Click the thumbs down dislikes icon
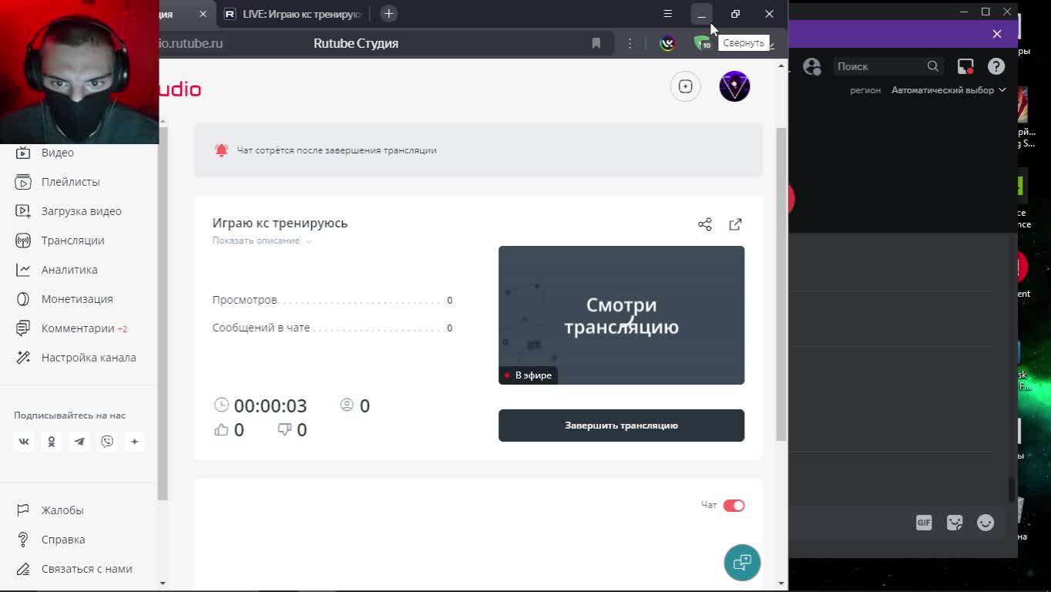 (x=284, y=430)
